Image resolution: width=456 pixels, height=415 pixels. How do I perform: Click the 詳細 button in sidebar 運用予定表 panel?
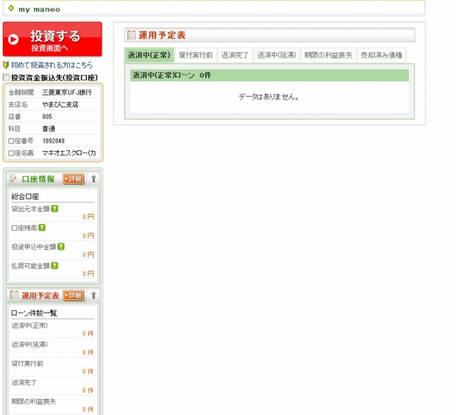[x=74, y=296]
